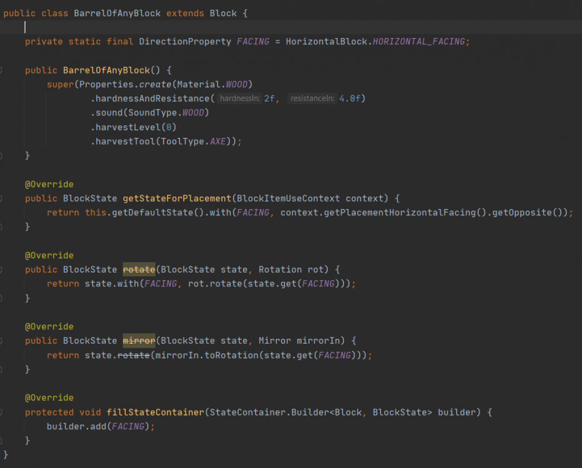Click 'toRotation' method call
The height and width of the screenshot is (468, 582).
(232, 355)
